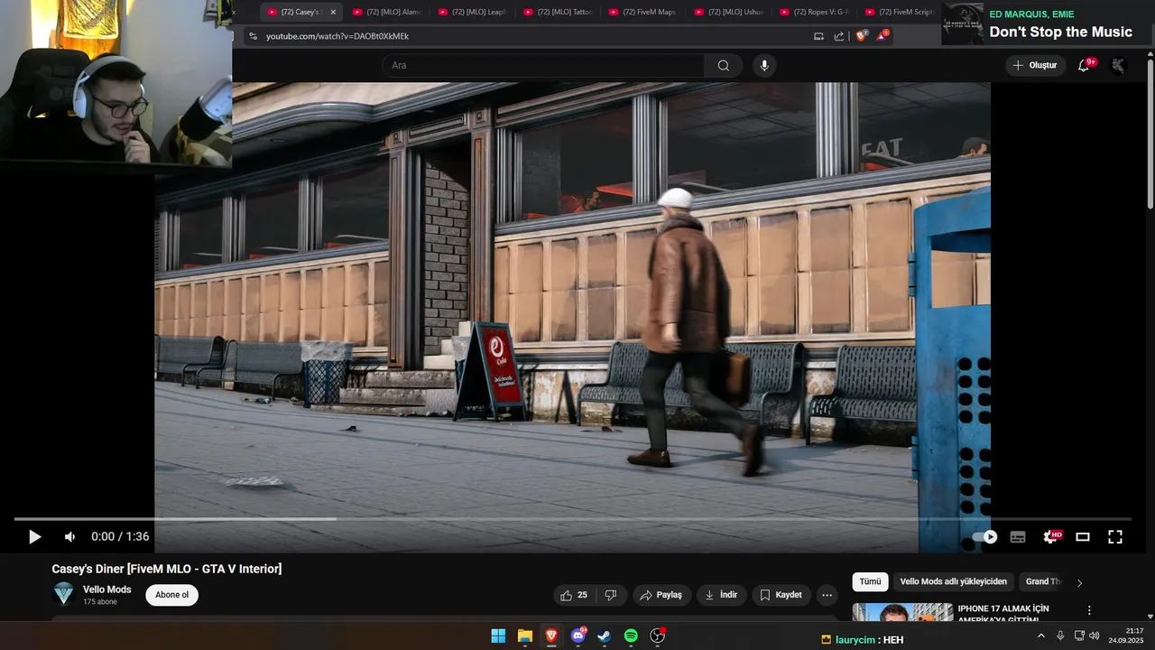The image size is (1155, 650).
Task: Click the page vertical scrollbar
Action: click(1150, 135)
